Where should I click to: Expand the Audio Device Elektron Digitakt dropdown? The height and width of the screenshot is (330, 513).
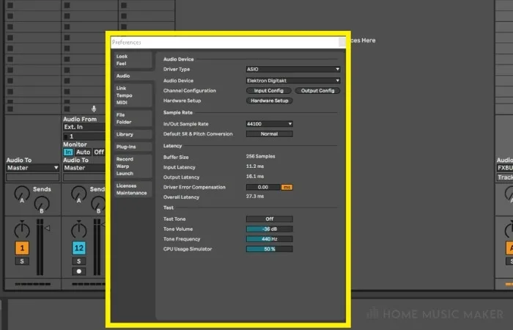pyautogui.click(x=293, y=81)
